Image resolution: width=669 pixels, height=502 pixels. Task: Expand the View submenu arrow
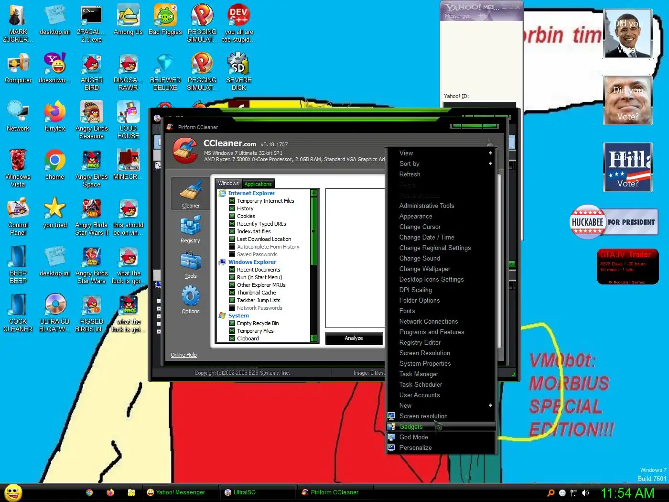490,153
